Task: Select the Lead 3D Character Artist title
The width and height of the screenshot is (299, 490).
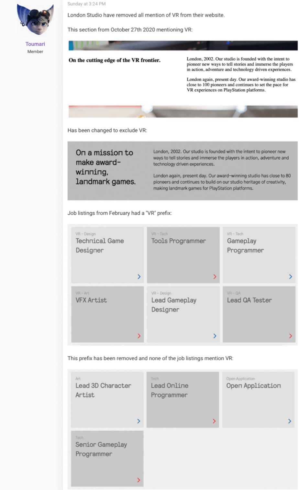Action: pos(103,390)
